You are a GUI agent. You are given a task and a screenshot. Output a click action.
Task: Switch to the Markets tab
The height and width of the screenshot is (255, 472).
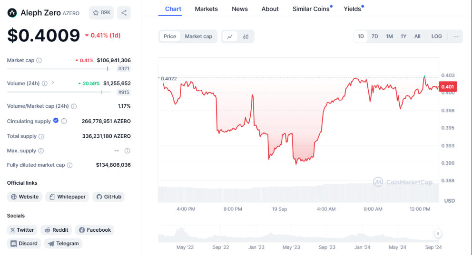(206, 9)
